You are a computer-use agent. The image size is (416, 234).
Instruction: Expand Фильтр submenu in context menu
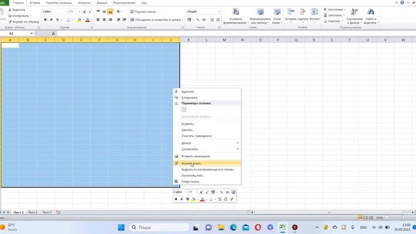pos(207,143)
